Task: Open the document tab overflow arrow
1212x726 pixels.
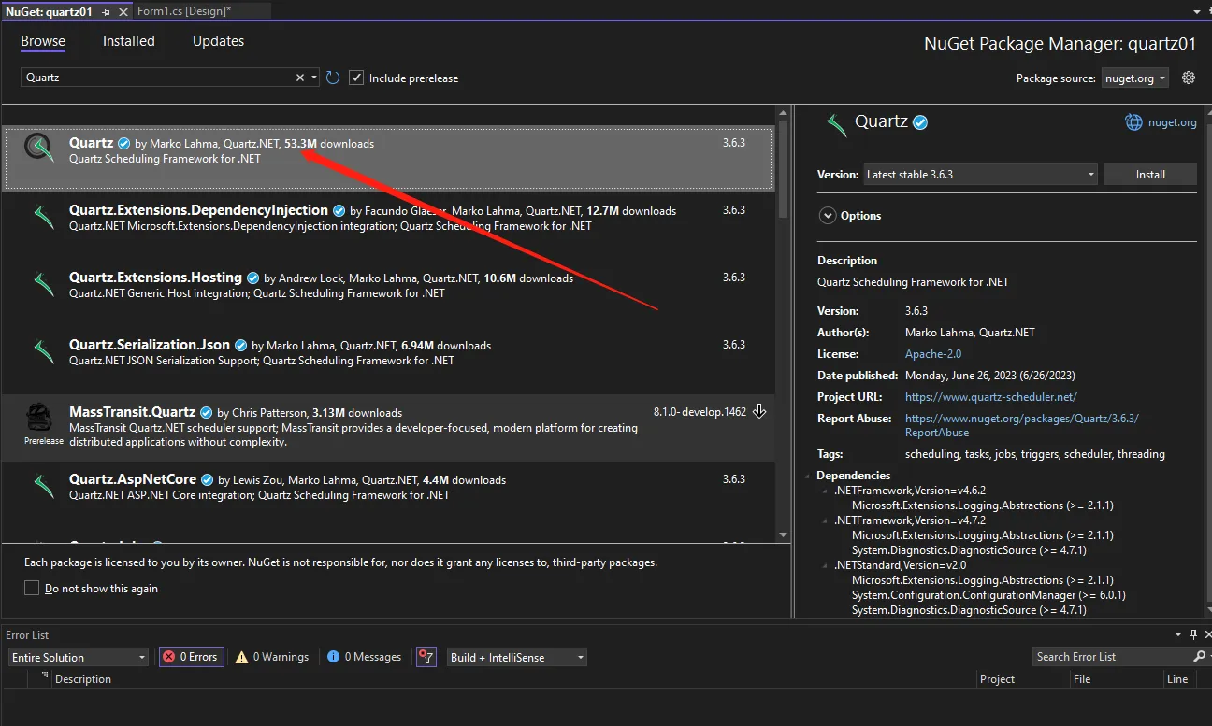Action: (x=1198, y=11)
